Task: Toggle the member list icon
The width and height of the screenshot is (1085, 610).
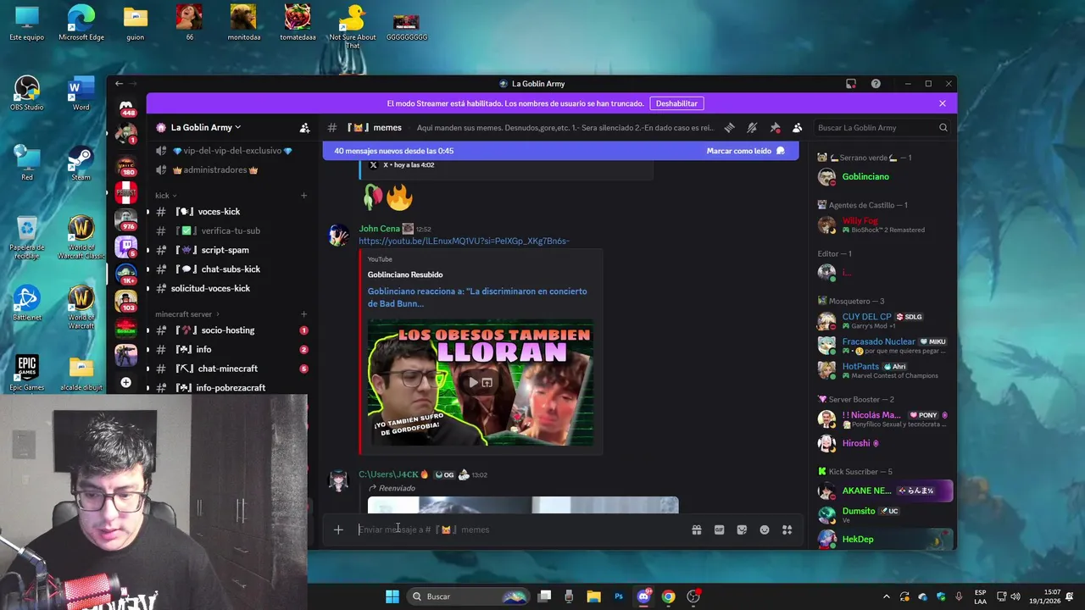Action: pos(797,128)
